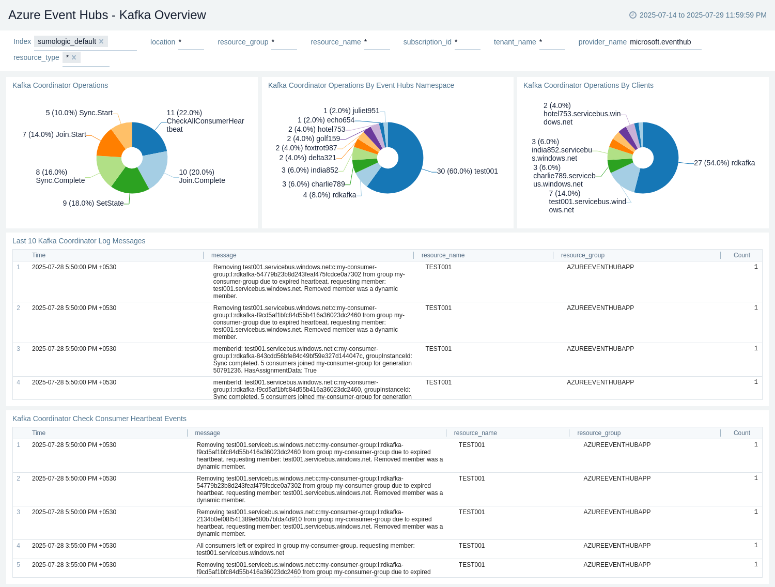Screen dimensions: 775x587
Task: Click the charlie789.servicebus.windows.net clients label
Action: [564, 176]
